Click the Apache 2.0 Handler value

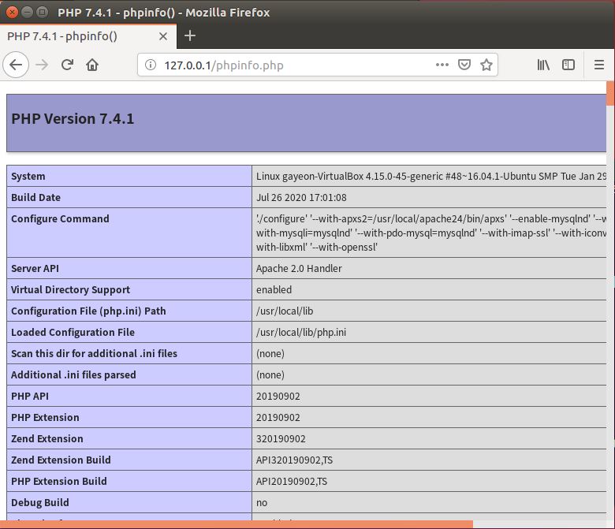tap(299, 269)
